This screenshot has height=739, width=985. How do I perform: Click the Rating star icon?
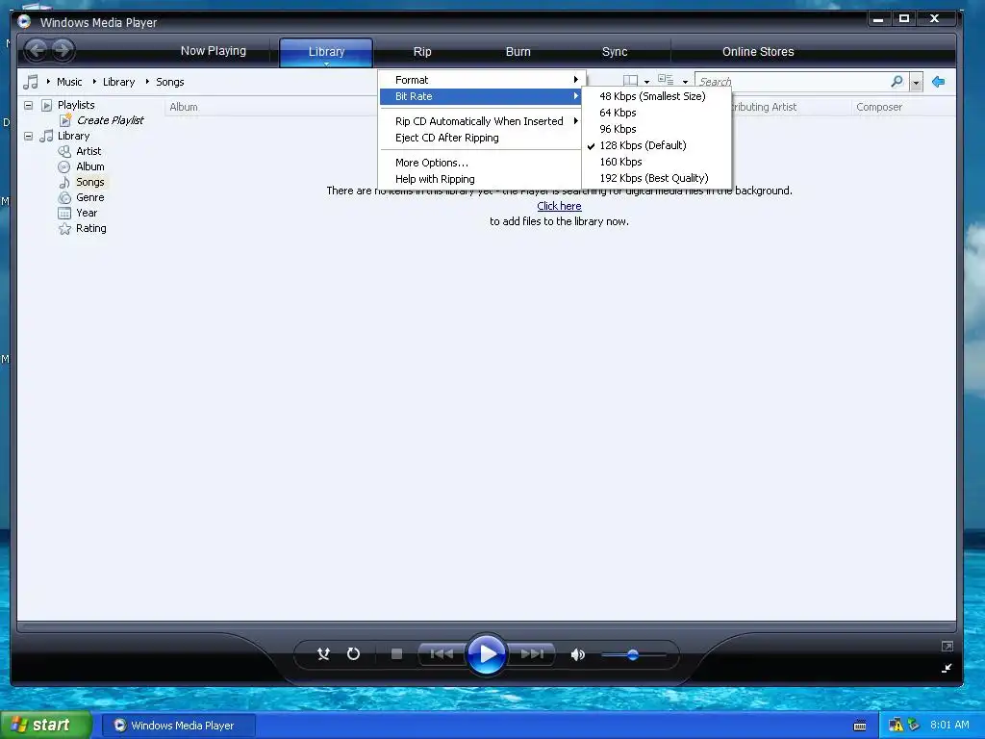(x=64, y=229)
